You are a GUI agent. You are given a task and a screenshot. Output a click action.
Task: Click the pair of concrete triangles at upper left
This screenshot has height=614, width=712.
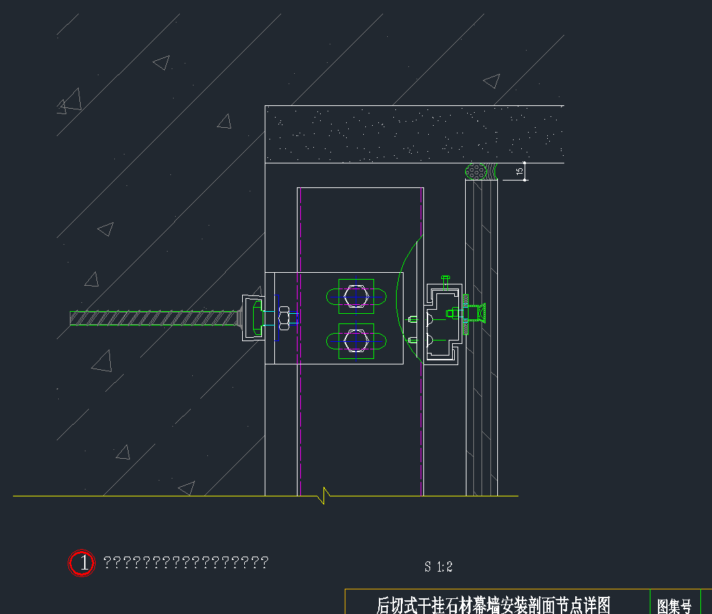[69, 101]
